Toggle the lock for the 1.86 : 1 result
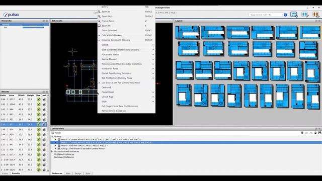322x181 pixels. 44,100
